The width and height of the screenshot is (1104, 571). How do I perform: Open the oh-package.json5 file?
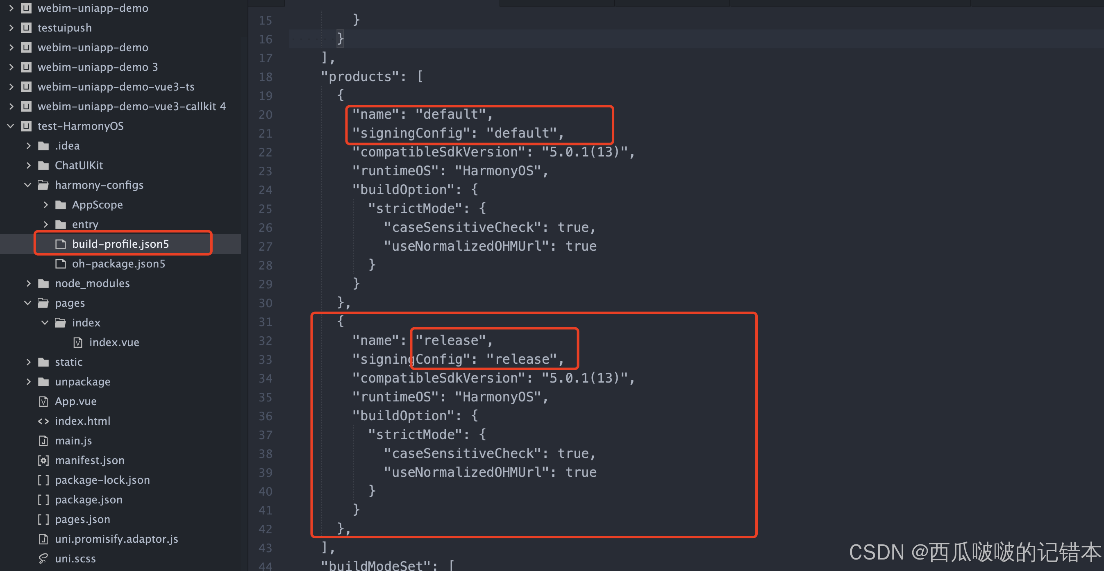pyautogui.click(x=118, y=264)
